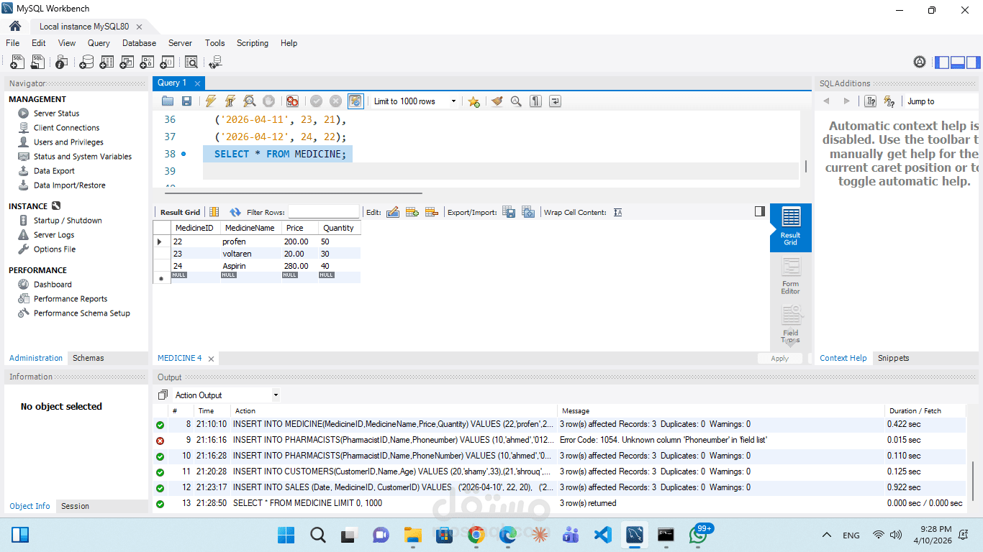Create a new table icon
983x552 pixels.
click(x=107, y=63)
